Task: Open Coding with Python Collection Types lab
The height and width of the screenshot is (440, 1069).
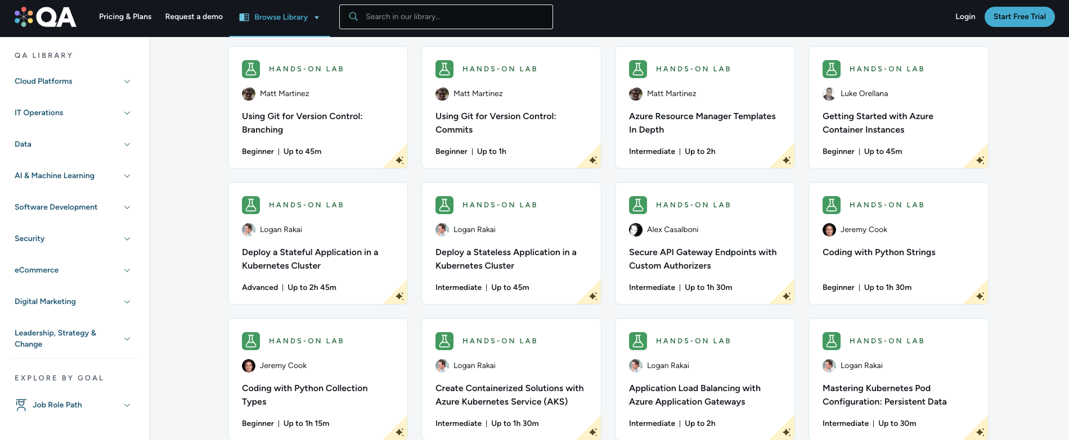Action: pyautogui.click(x=304, y=395)
